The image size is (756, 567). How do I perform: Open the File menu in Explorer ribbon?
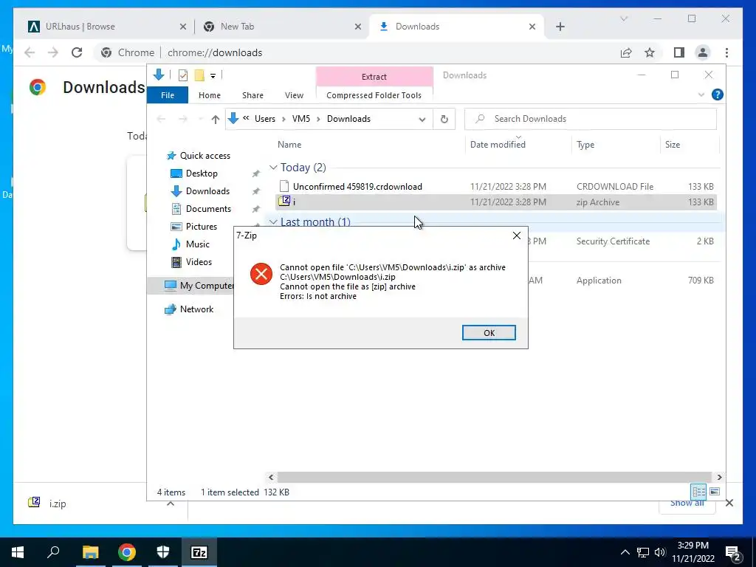(x=168, y=95)
